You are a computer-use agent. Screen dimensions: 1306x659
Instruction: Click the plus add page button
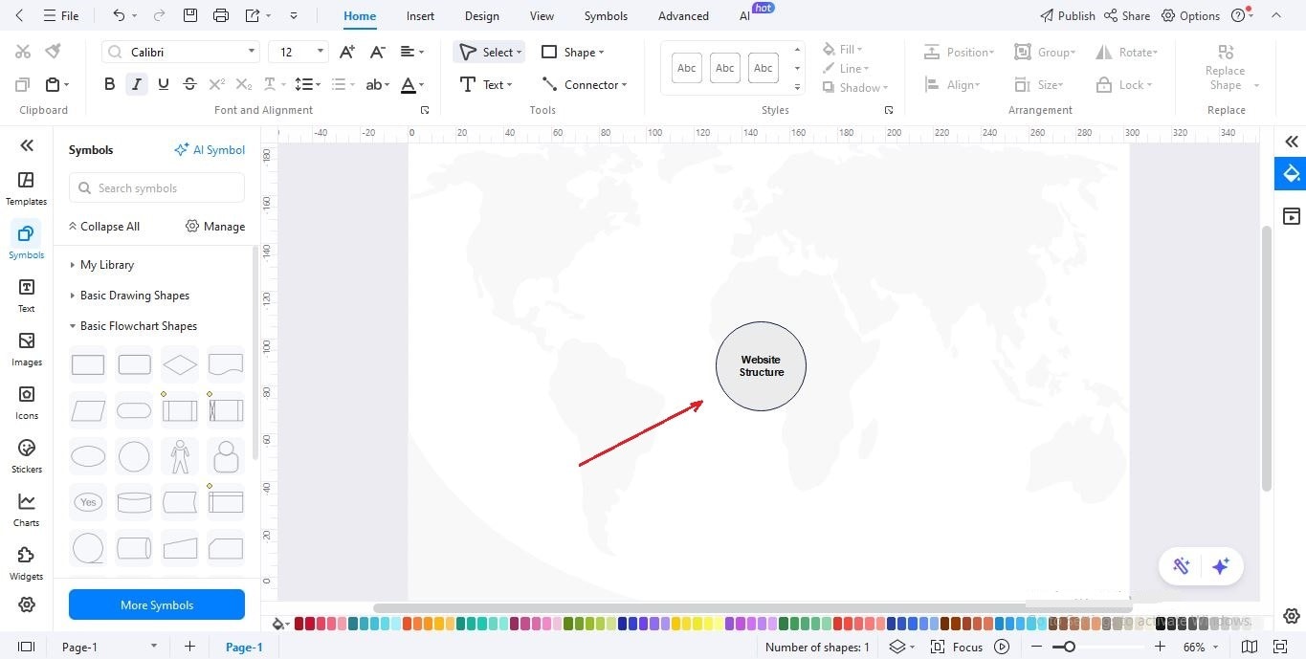pos(189,647)
